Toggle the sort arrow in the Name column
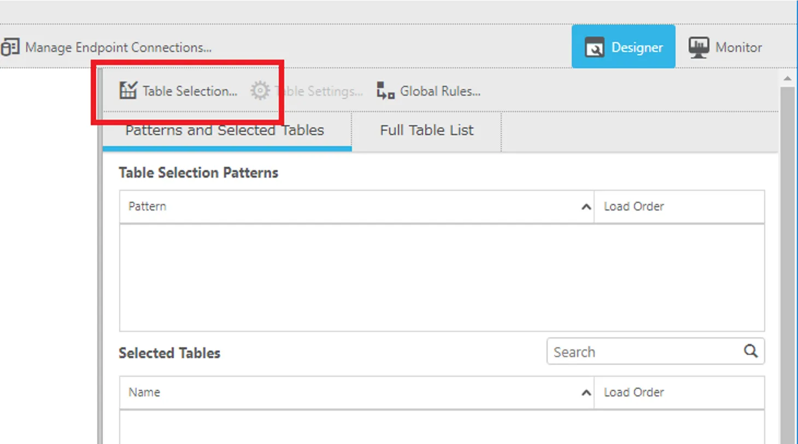798x444 pixels. tap(585, 393)
